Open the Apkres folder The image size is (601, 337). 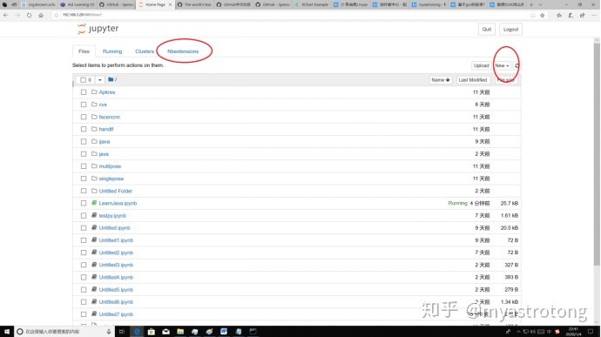[107, 92]
